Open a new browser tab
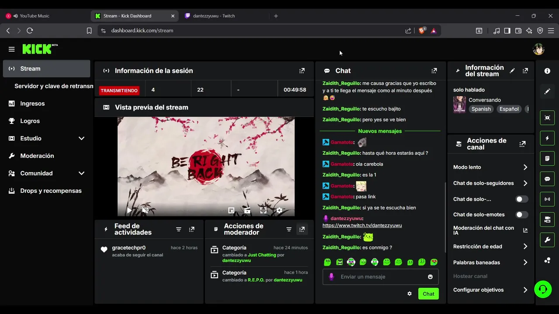Screen dimensions: 559x314 [276, 16]
